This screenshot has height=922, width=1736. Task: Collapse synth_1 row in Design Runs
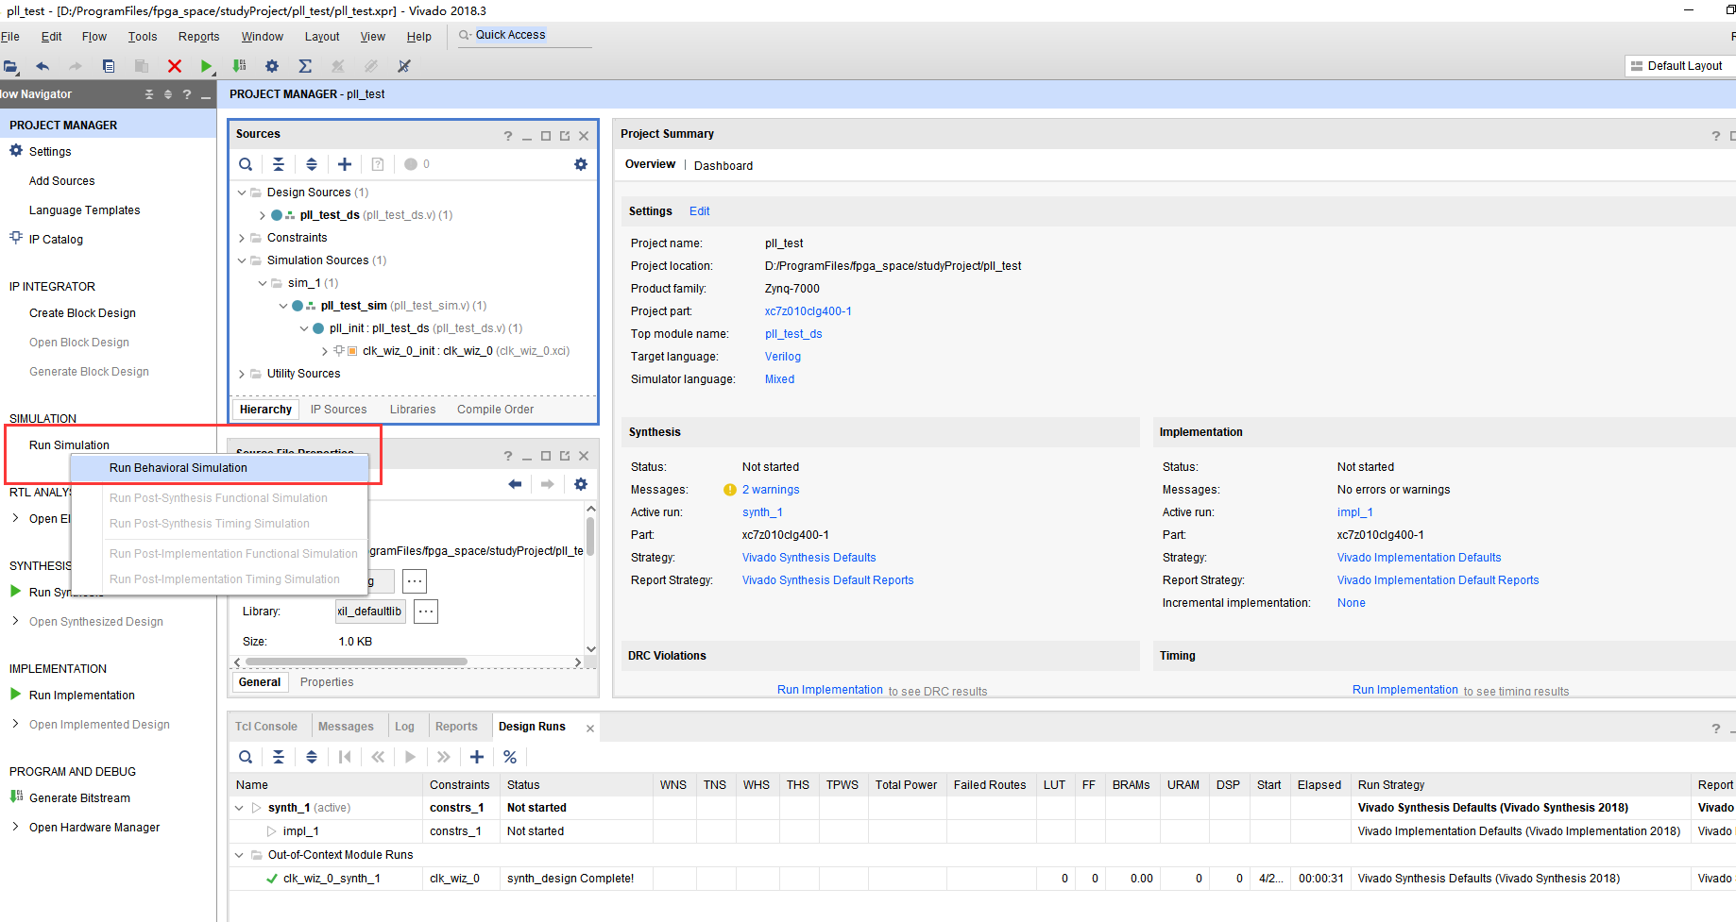[x=240, y=808]
